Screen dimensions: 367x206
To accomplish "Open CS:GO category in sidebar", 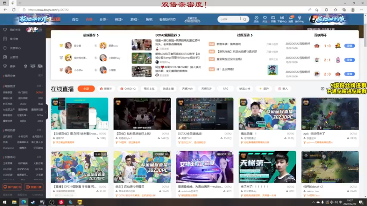I will coord(23,104).
